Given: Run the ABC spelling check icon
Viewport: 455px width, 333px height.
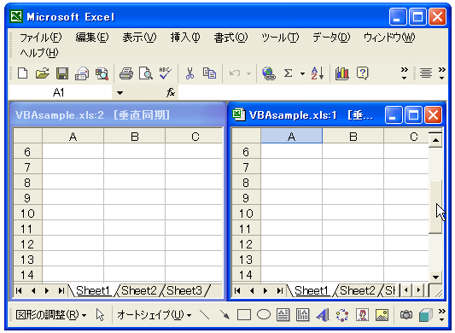Looking at the screenshot, I should [165, 73].
